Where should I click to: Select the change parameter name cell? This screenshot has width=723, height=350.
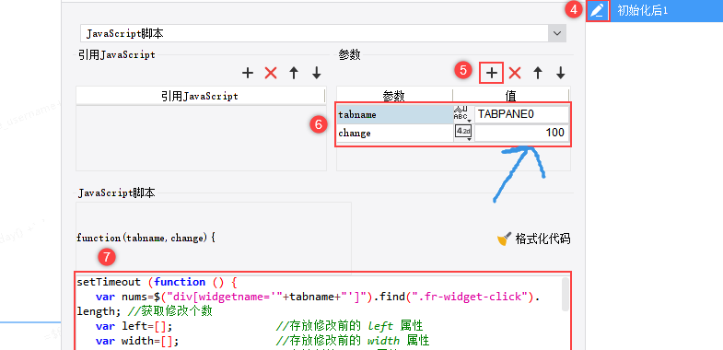pyautogui.click(x=395, y=133)
